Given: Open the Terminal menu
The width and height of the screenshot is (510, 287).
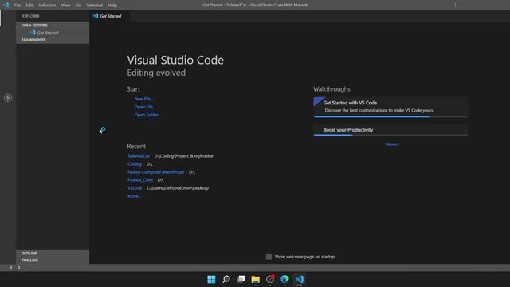Looking at the screenshot, I should (95, 6).
